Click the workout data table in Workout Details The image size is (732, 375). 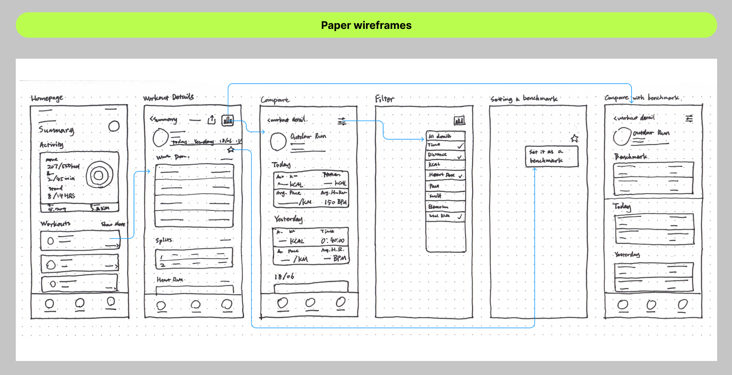pyautogui.click(x=194, y=196)
